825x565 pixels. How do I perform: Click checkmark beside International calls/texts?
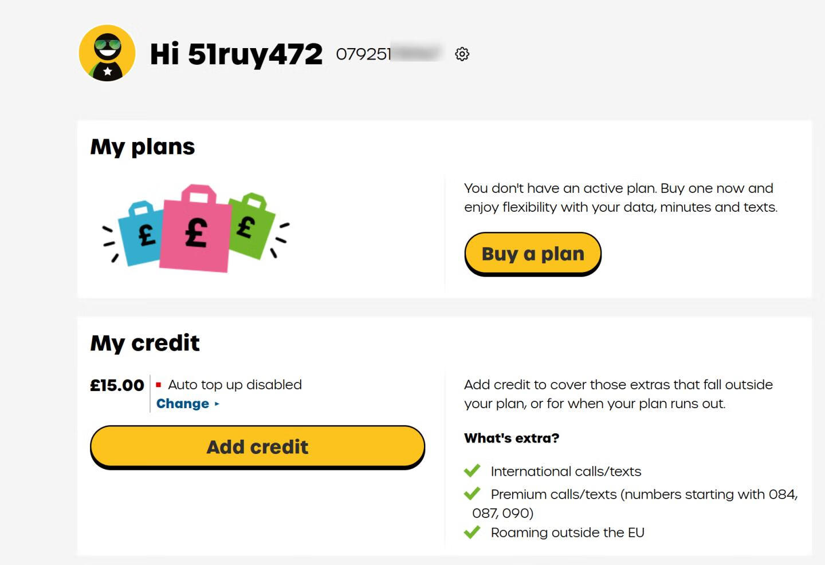(x=472, y=471)
